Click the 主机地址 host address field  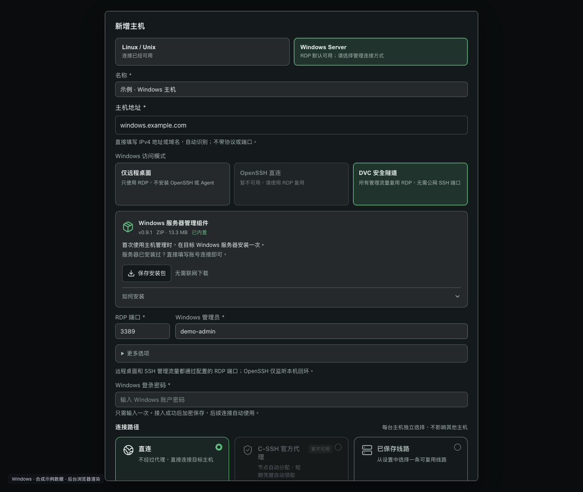click(x=291, y=125)
